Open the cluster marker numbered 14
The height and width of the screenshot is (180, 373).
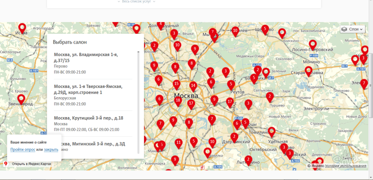pos(193,86)
